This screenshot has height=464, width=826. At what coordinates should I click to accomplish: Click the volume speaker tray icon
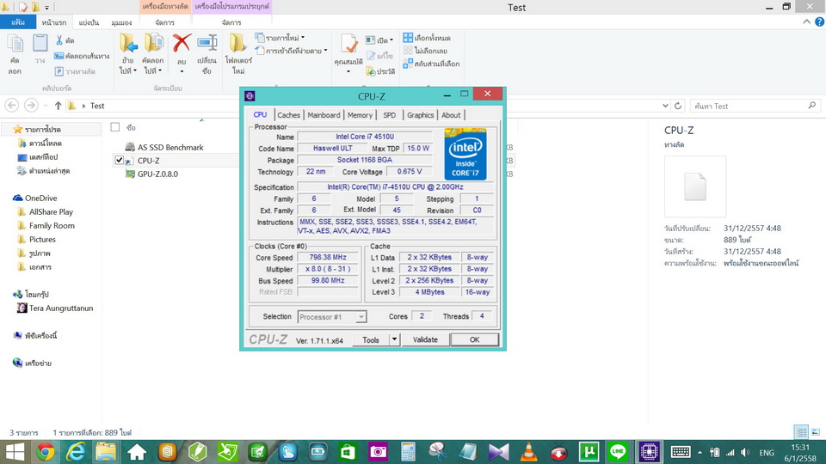[745, 453]
